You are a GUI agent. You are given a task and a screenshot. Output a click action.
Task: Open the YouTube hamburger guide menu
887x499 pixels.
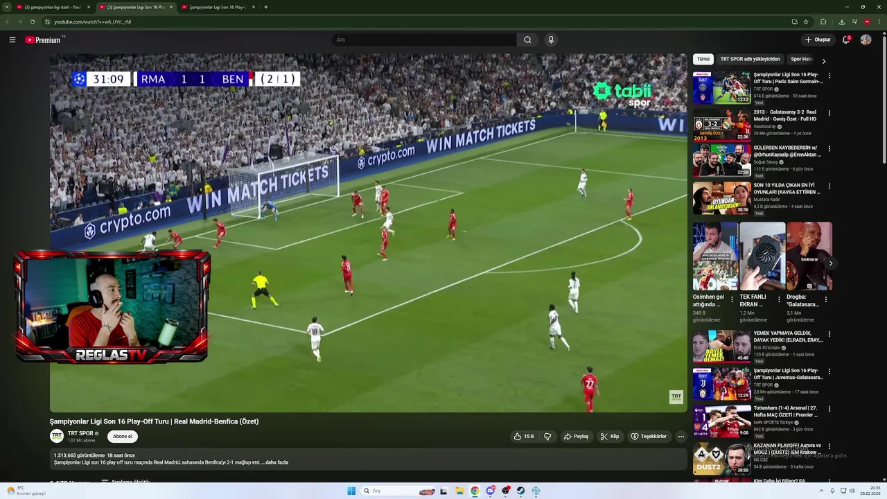[x=12, y=40]
